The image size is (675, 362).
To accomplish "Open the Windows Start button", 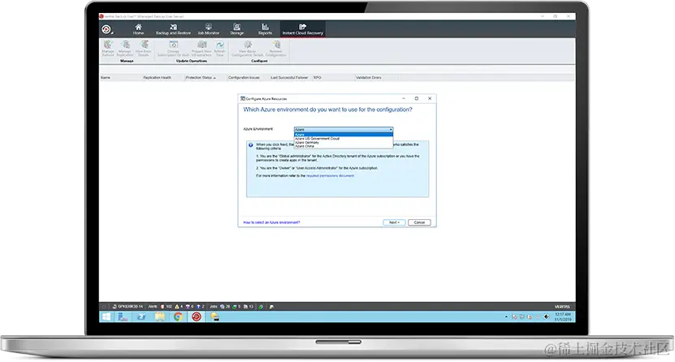I will [x=106, y=317].
